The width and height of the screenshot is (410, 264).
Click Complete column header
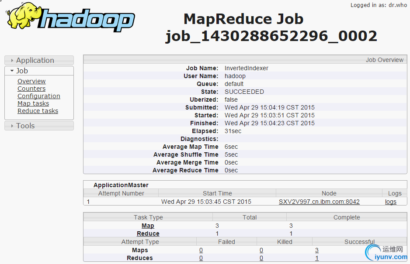[347, 217]
